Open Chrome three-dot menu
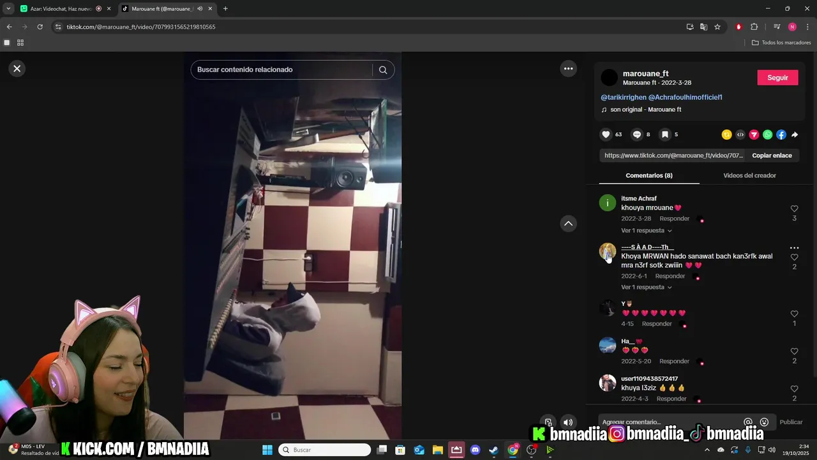The image size is (817, 460). (807, 27)
